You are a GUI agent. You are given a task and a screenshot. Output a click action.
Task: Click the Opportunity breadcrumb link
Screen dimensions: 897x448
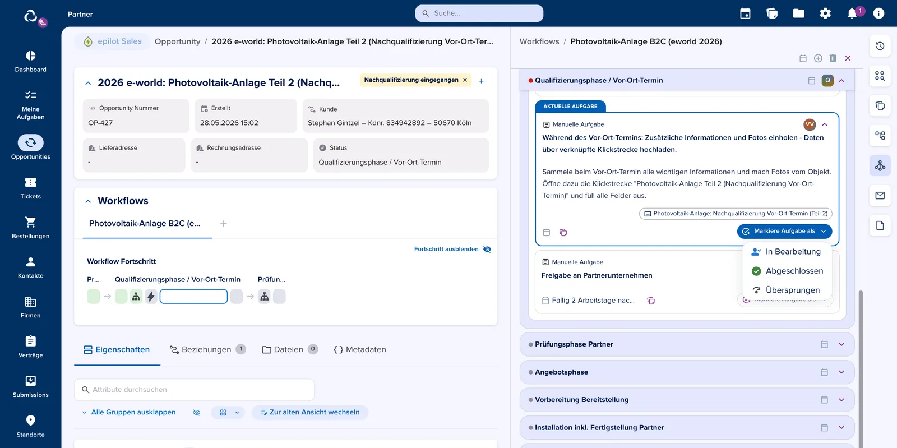point(177,41)
